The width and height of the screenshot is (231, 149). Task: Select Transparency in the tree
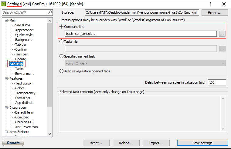point(25,93)
